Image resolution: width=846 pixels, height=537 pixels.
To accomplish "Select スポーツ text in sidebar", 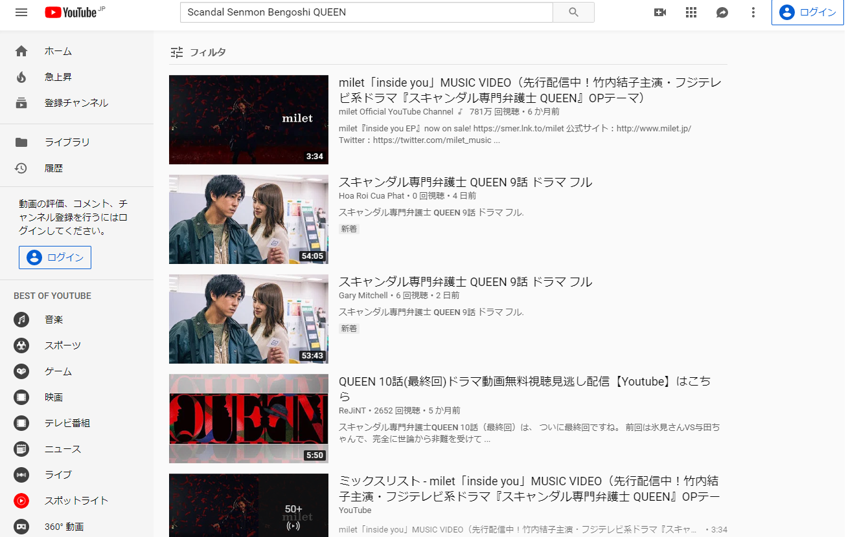I will coord(63,345).
